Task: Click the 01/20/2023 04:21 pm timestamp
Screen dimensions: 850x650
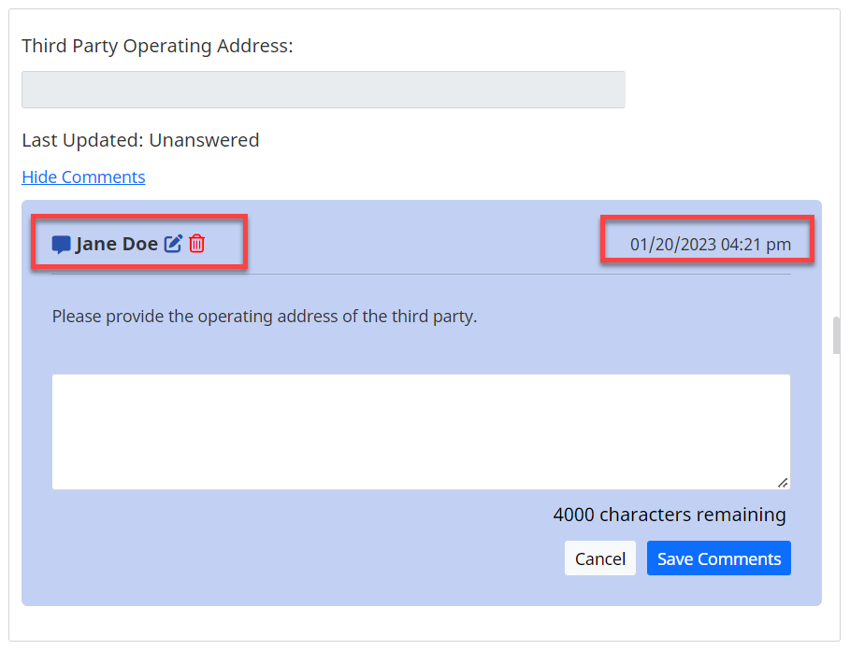Action: 710,245
